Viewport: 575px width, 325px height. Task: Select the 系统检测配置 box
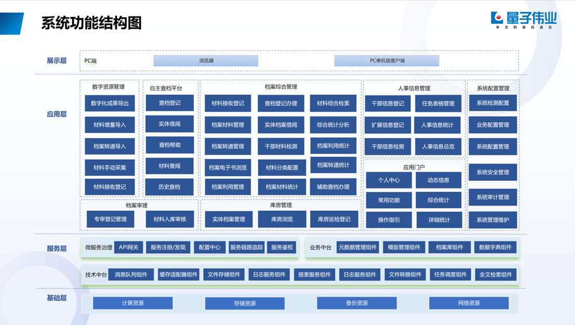tap(493, 103)
